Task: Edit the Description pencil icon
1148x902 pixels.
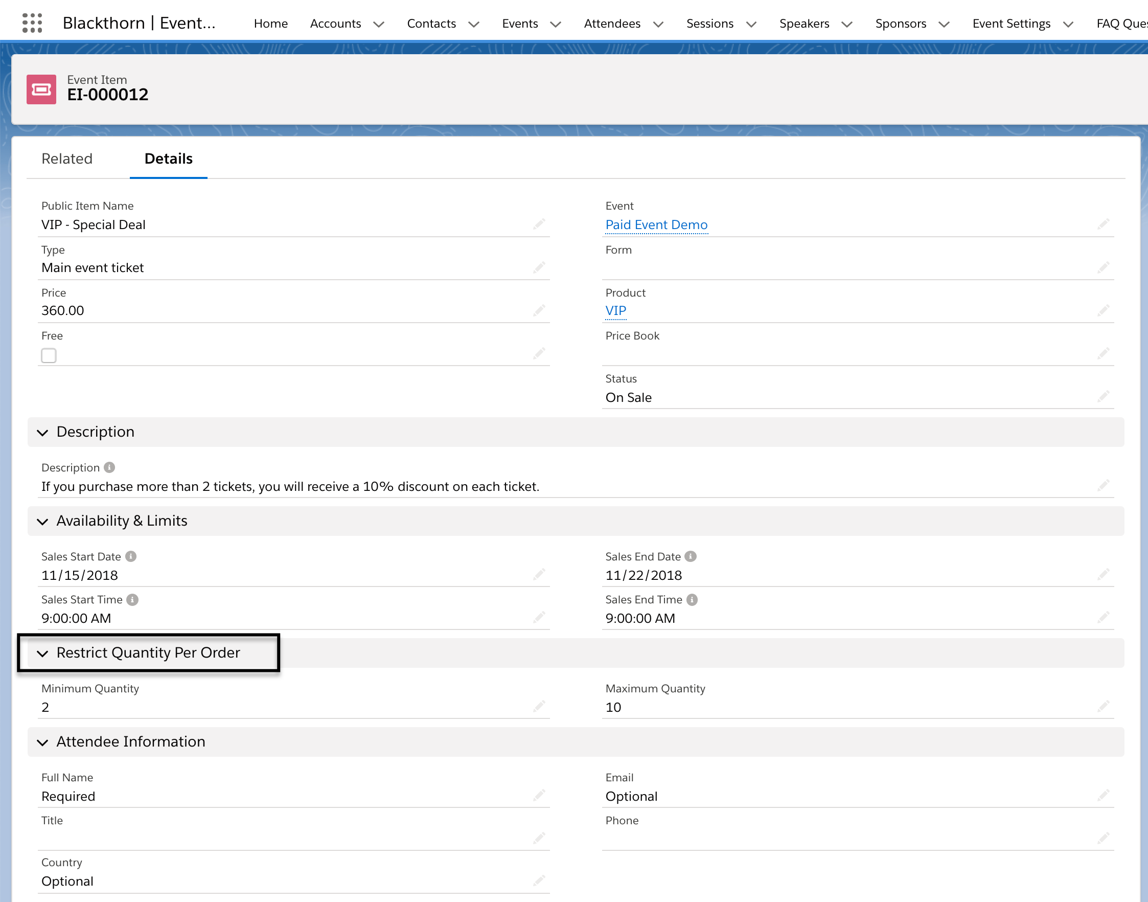Action: pos(1103,485)
